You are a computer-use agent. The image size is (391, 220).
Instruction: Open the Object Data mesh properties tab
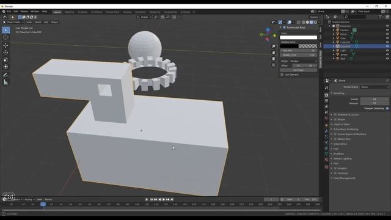[x=326, y=153]
